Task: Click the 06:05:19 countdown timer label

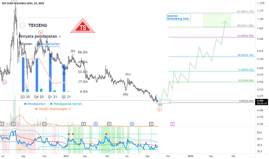Action: [261, 103]
